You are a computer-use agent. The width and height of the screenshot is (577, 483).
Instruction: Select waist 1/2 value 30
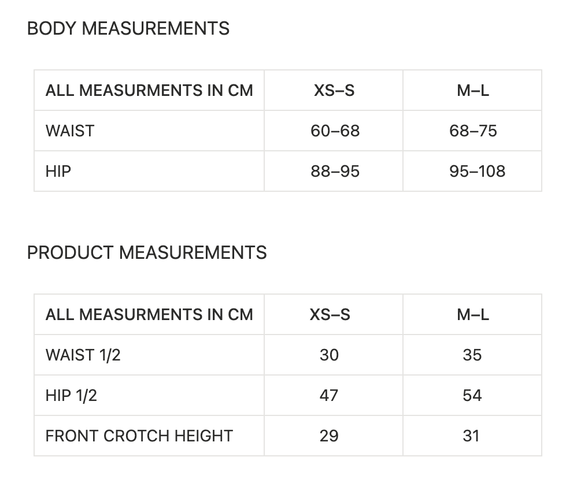pyautogui.click(x=329, y=355)
